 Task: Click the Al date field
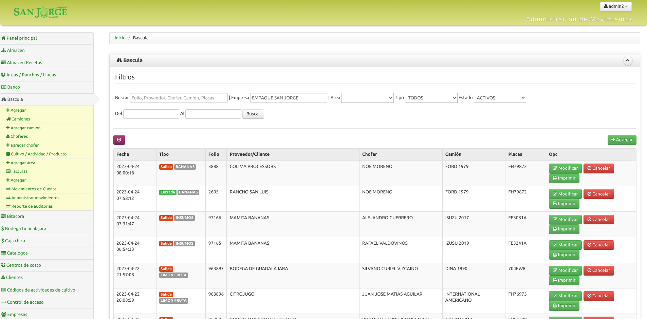pyautogui.click(x=213, y=114)
